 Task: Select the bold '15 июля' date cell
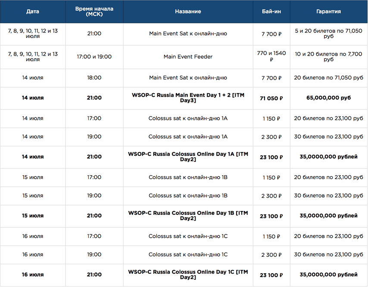(x=33, y=216)
